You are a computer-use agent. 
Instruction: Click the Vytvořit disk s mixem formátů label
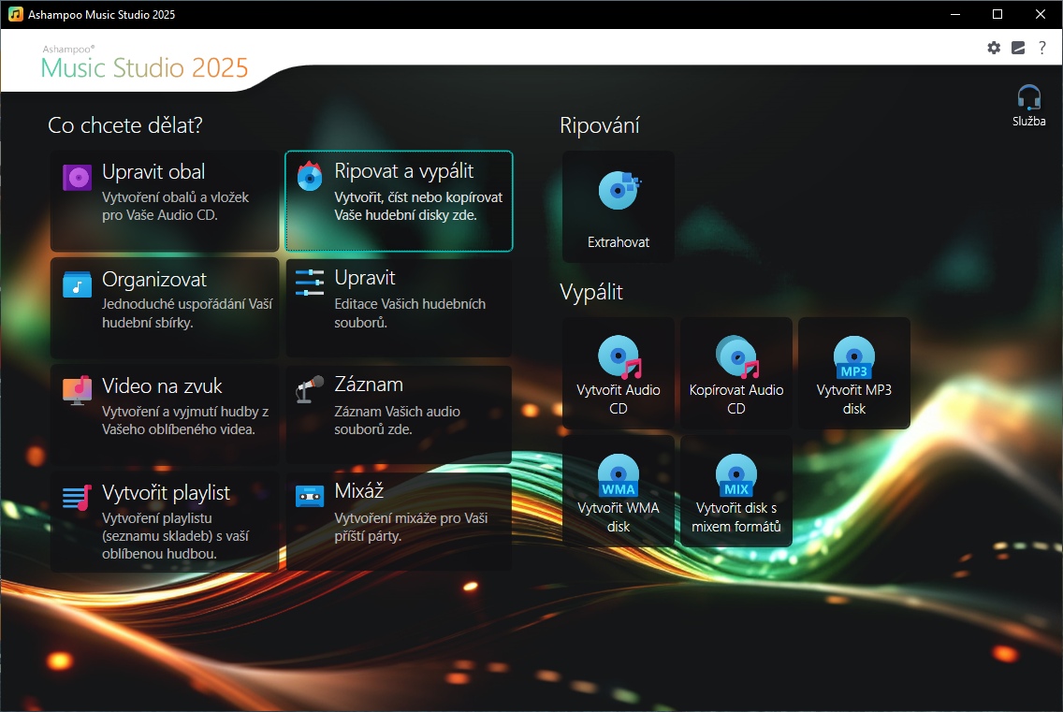coord(736,516)
